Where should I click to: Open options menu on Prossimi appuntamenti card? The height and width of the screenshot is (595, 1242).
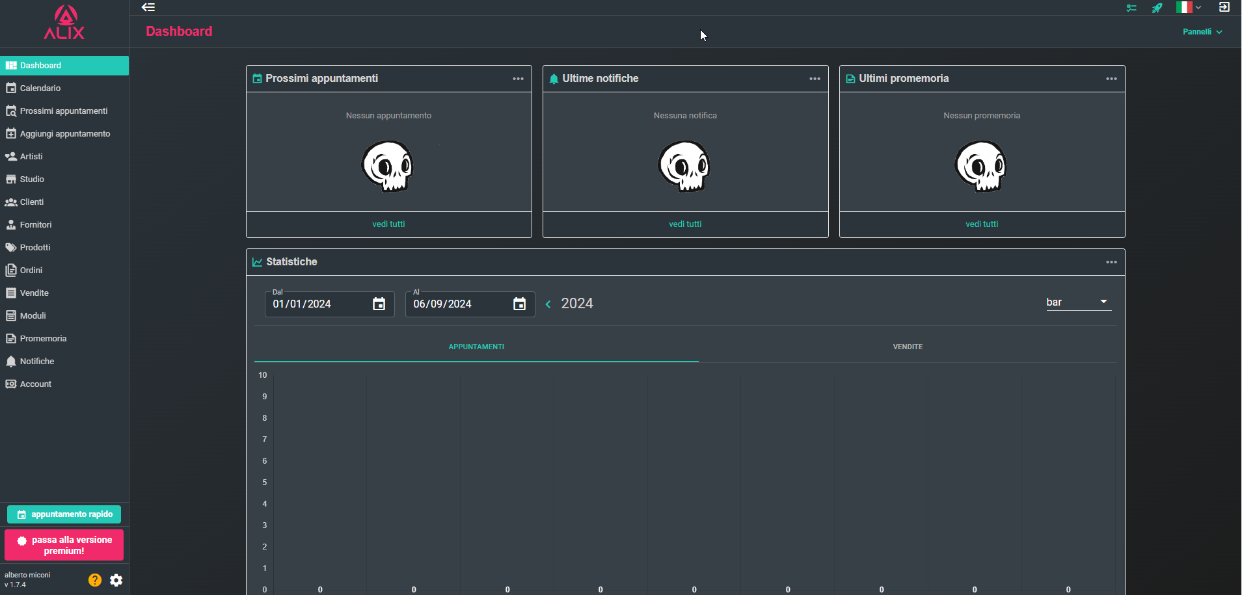point(518,79)
